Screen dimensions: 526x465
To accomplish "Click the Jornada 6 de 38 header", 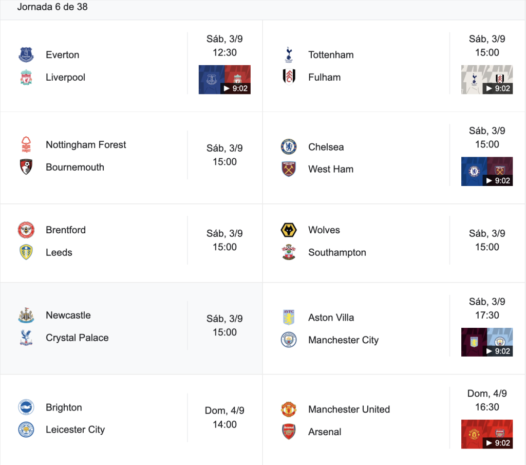I will (52, 7).
